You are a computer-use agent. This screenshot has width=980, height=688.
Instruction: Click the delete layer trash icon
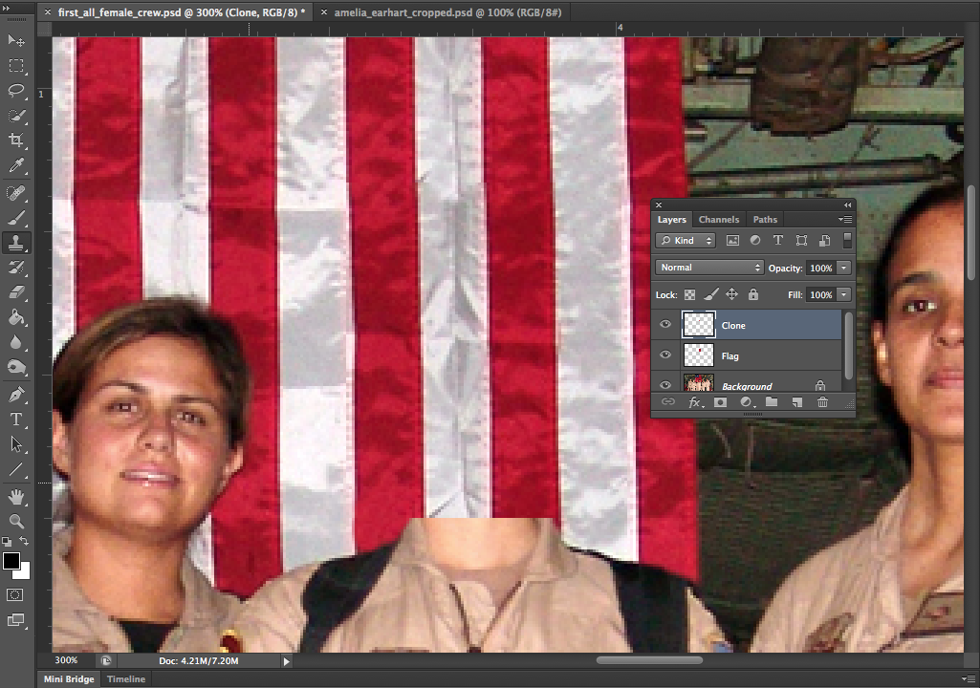point(822,402)
